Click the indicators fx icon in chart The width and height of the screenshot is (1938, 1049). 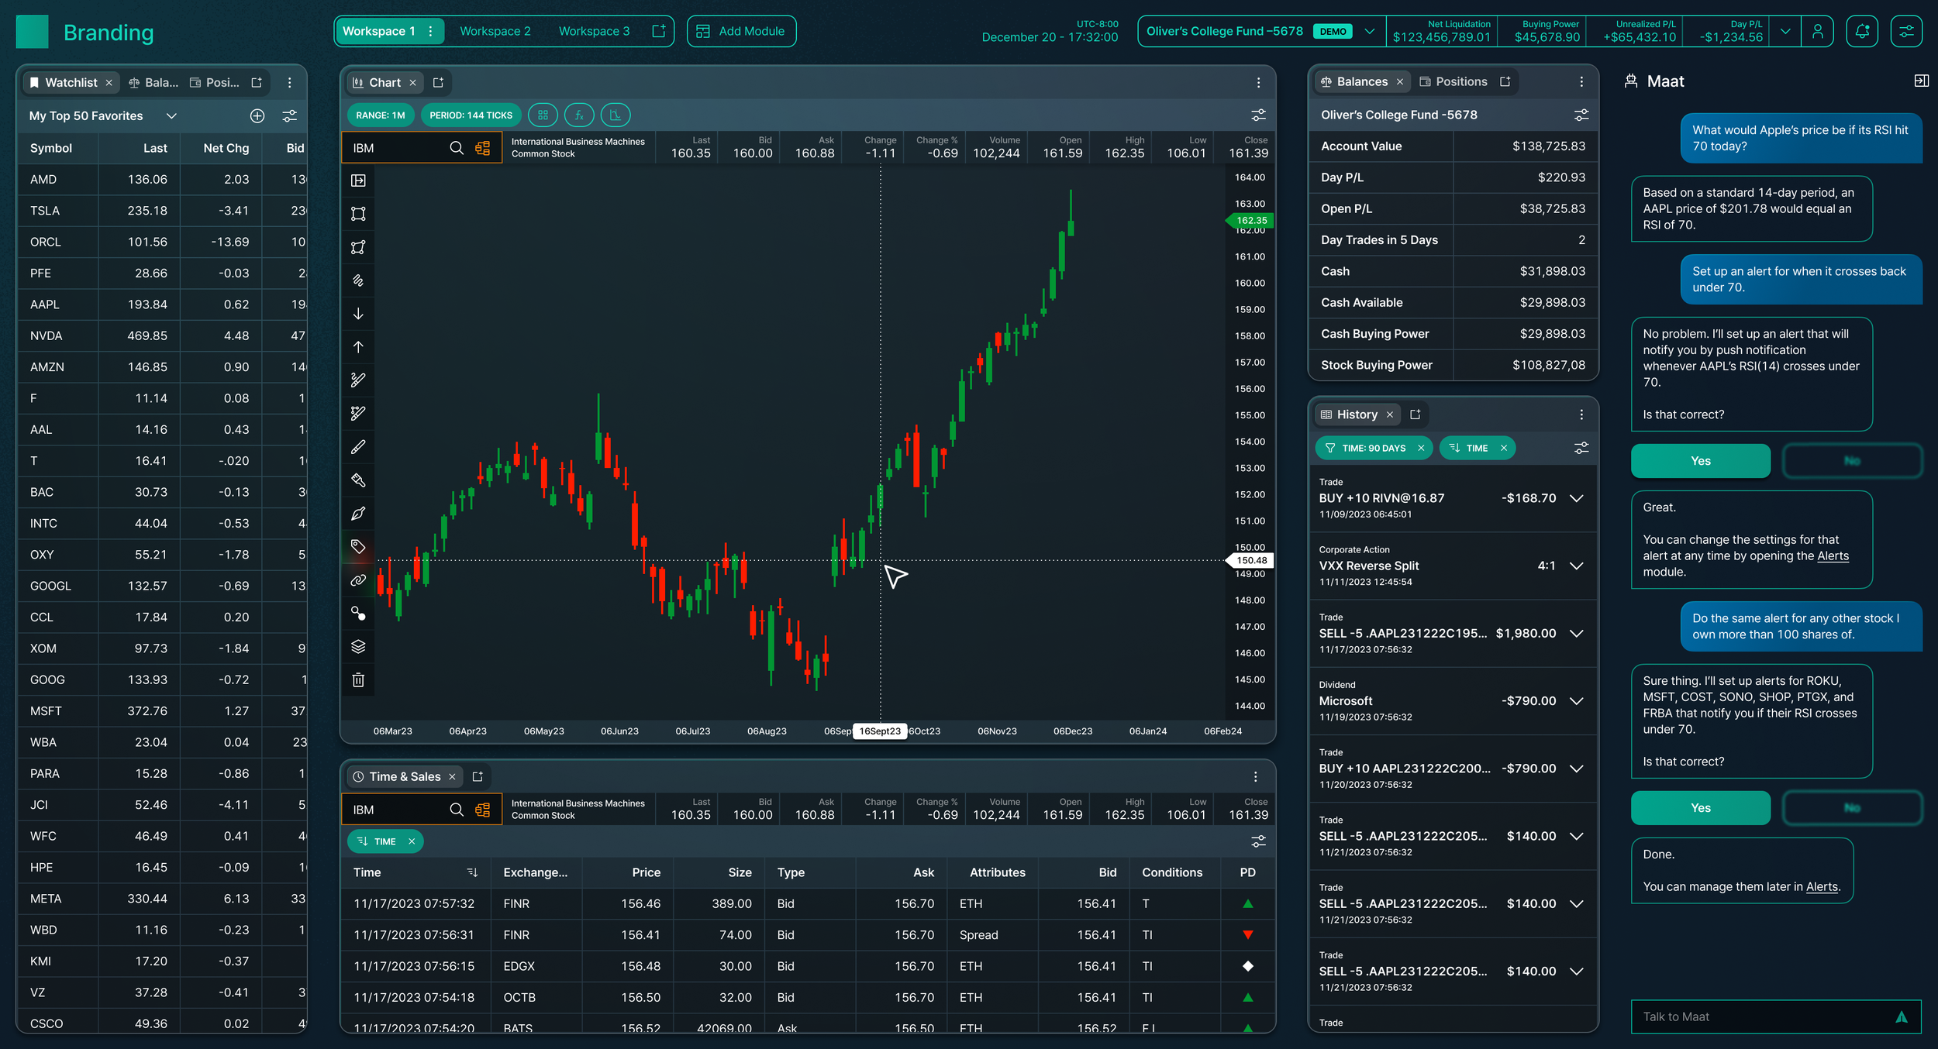click(x=579, y=115)
